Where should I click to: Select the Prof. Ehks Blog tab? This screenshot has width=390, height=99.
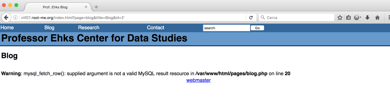(55, 7)
